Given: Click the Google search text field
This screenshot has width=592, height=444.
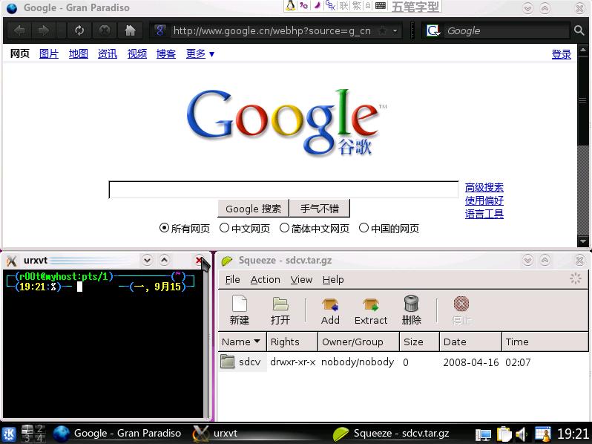Looking at the screenshot, I should click(283, 190).
